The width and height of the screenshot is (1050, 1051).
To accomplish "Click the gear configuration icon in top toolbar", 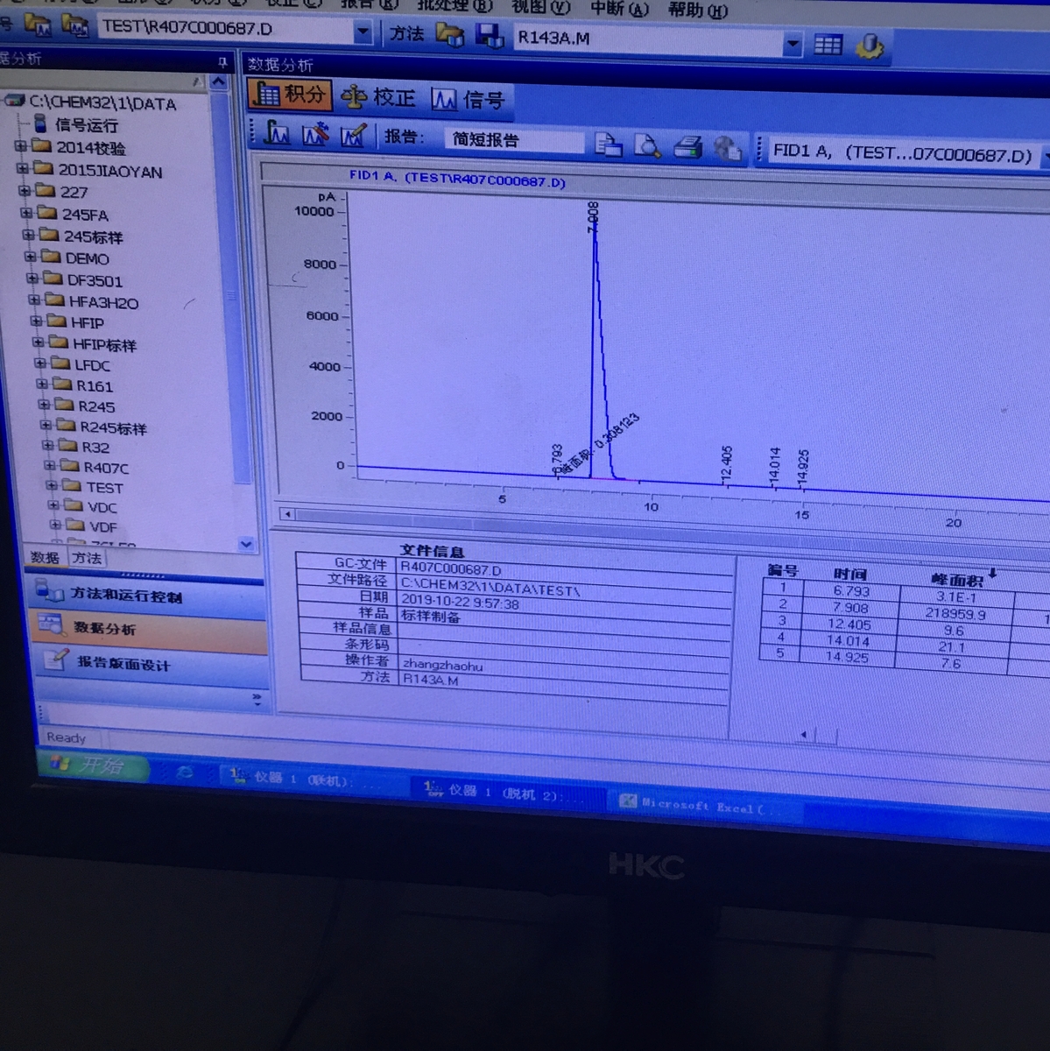I will click(869, 46).
